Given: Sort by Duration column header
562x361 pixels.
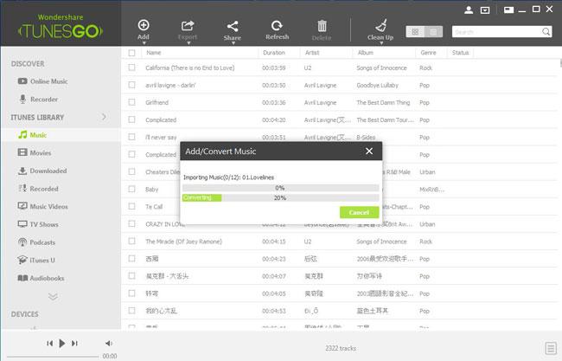Looking at the screenshot, I should point(274,53).
